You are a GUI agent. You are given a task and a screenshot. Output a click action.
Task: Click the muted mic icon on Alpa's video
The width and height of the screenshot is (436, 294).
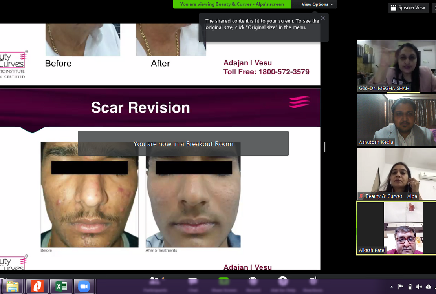[x=361, y=196]
